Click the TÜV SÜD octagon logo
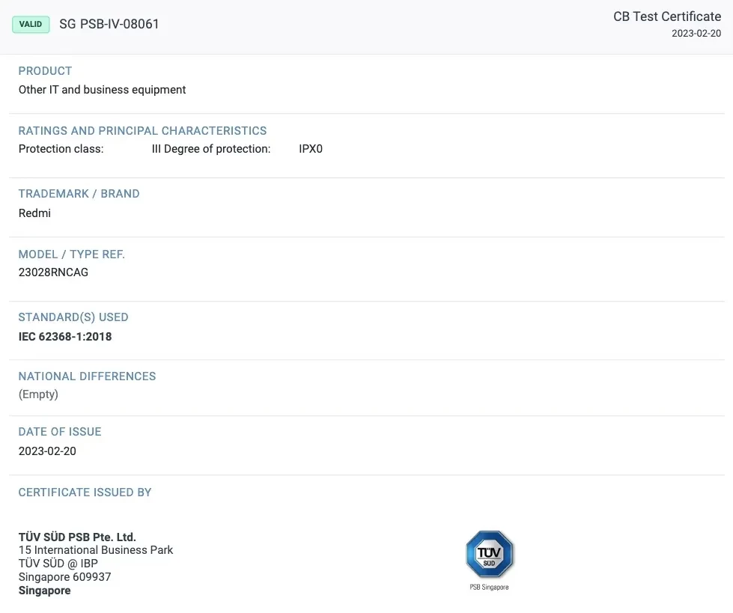This screenshot has width=733, height=613. tap(489, 555)
